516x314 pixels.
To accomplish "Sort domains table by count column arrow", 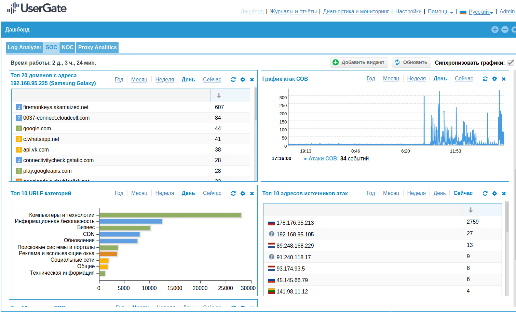I will [219, 95].
